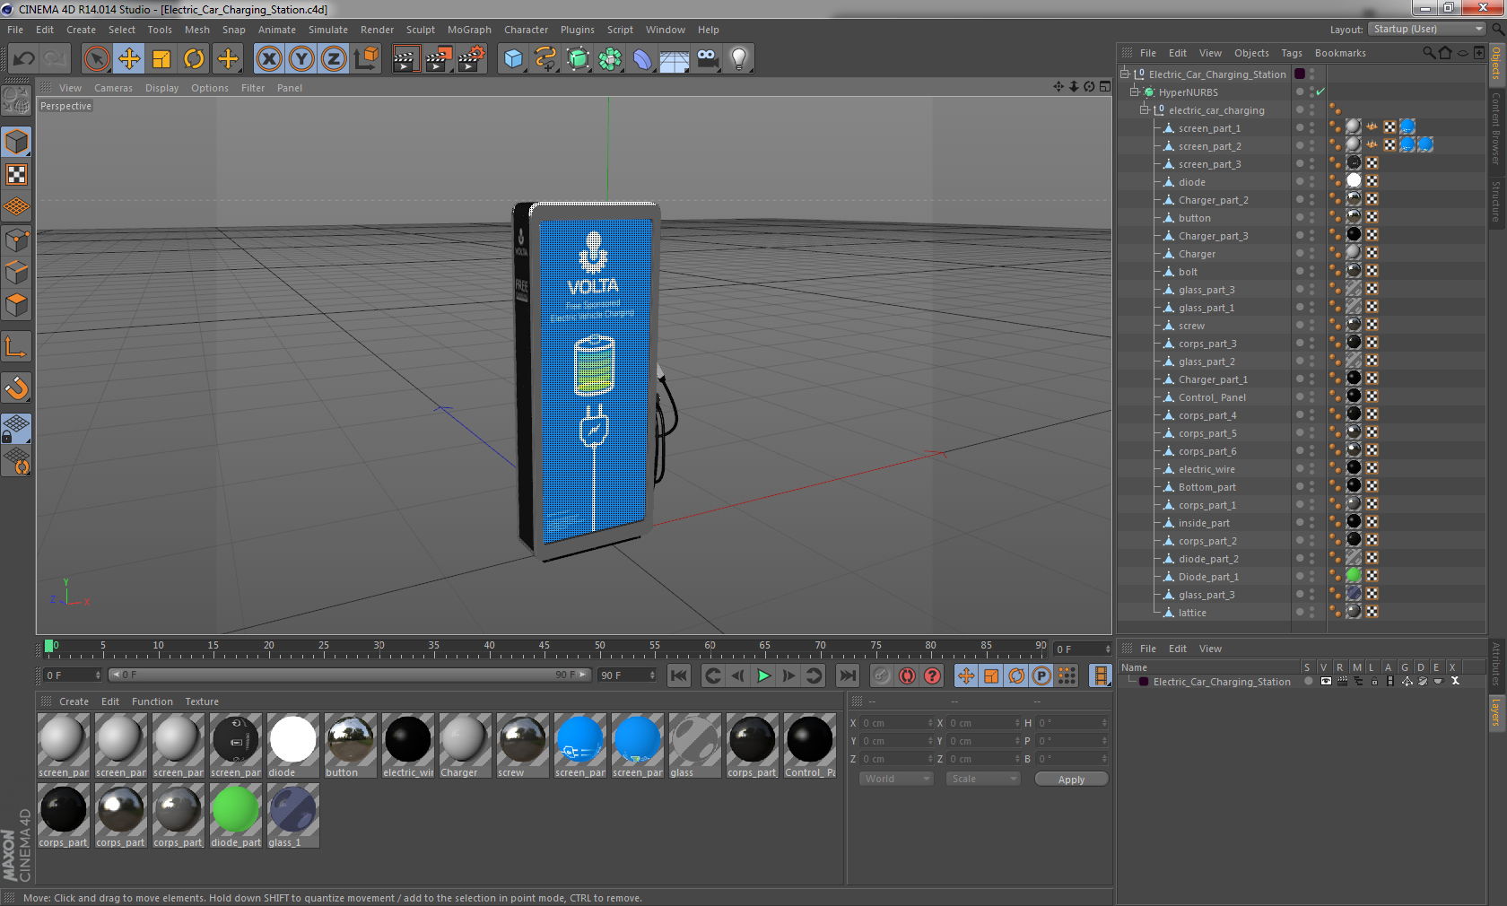Render to Picture Viewer
This screenshot has width=1507, height=906.
pos(439,59)
